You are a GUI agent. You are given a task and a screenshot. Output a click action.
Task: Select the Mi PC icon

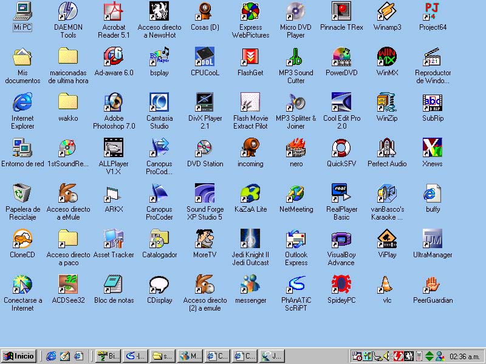22,12
